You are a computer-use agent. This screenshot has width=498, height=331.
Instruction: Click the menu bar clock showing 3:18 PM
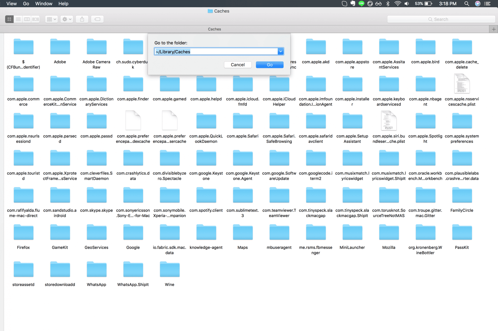[x=448, y=4]
